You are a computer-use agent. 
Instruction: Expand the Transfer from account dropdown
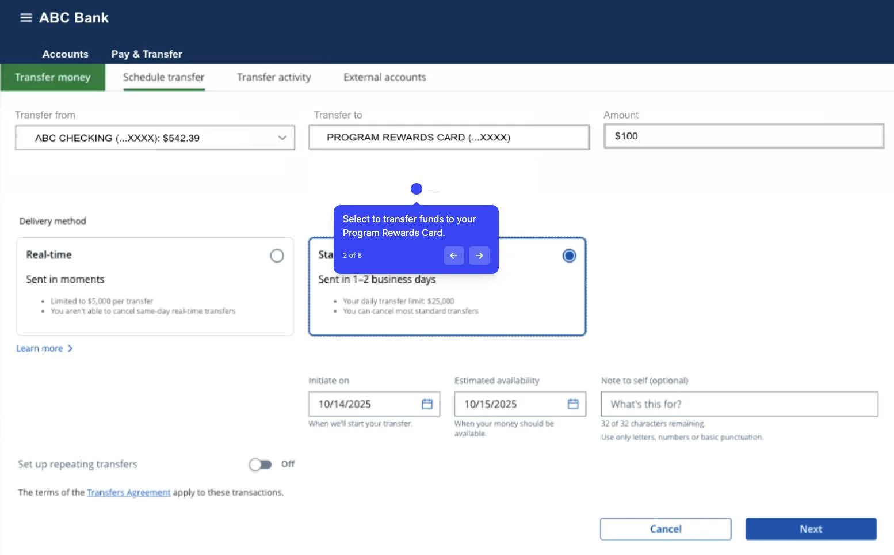pos(155,138)
